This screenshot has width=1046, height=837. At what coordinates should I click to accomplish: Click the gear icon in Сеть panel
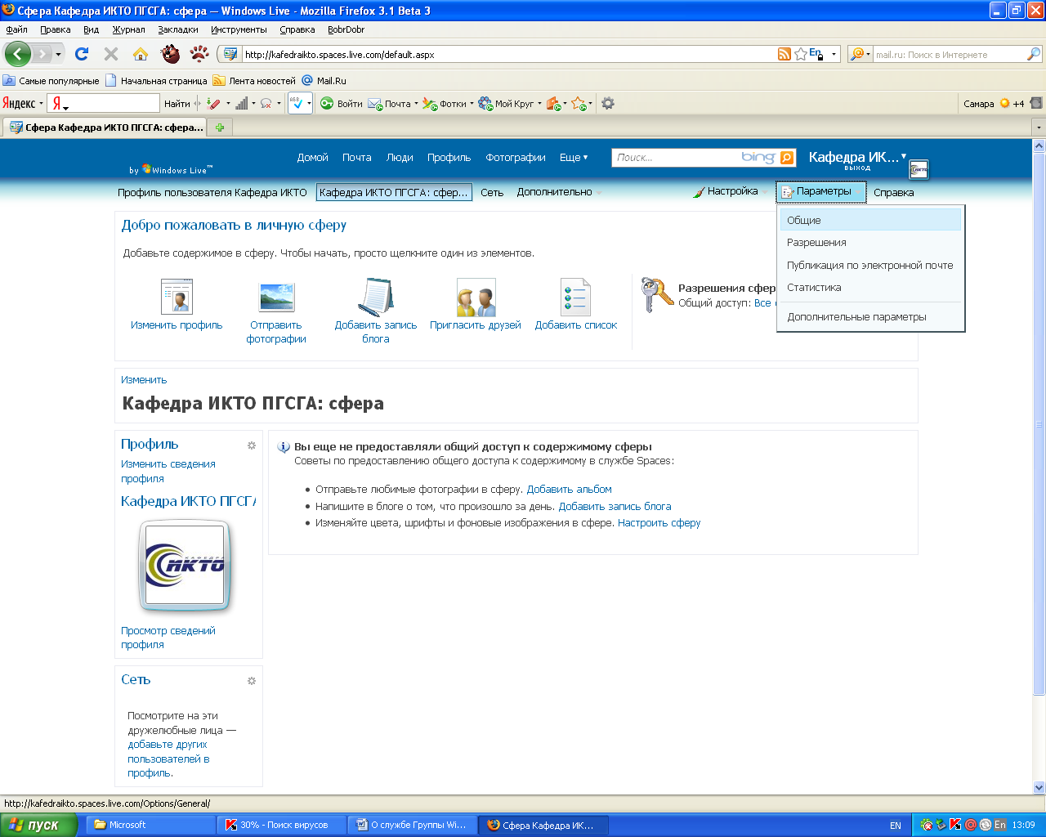coord(252,681)
